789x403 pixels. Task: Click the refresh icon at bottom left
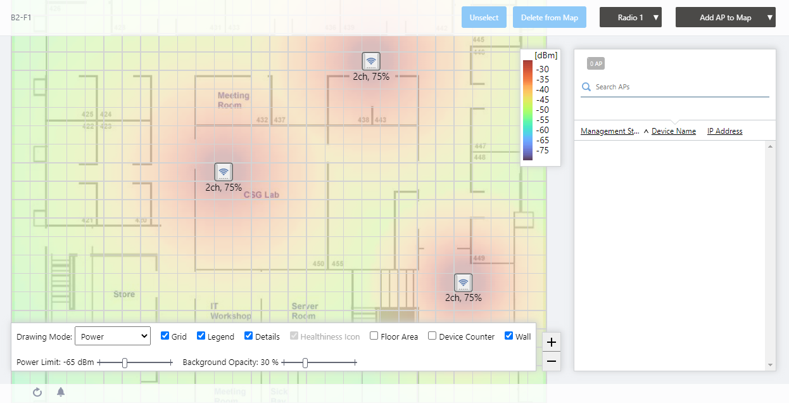tap(37, 392)
